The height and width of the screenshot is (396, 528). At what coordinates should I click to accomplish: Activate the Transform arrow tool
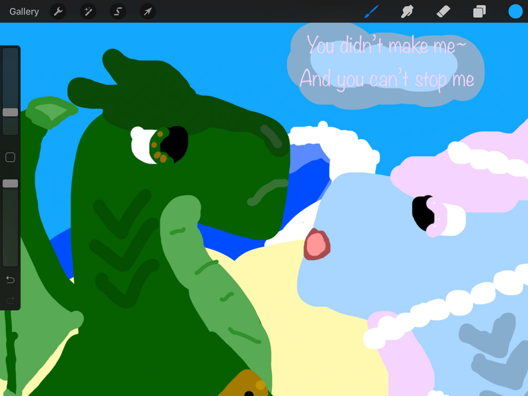click(x=148, y=11)
